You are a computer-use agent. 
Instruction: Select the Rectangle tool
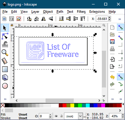coord(5,69)
